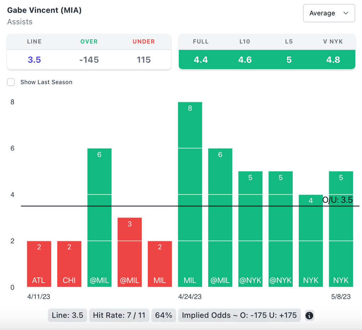
Task: Enable the Show Last Season checkbox
Action: coord(11,82)
